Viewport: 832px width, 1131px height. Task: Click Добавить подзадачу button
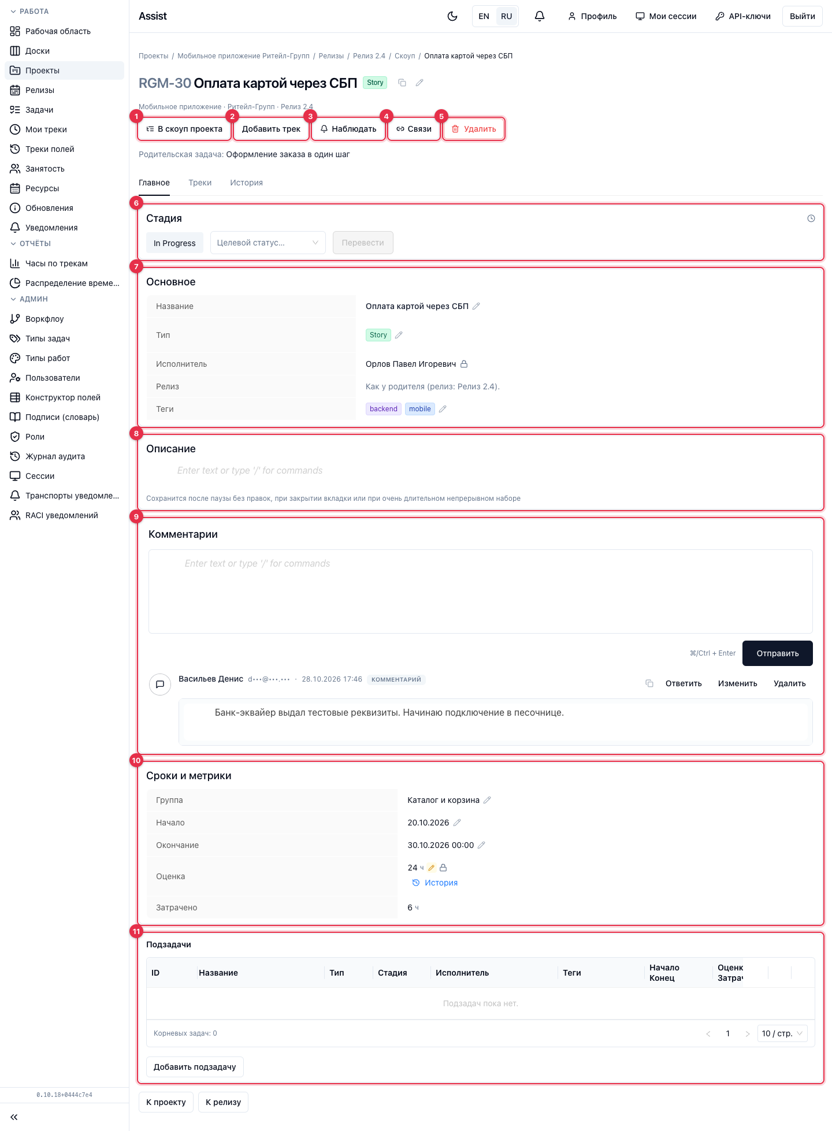point(195,1067)
